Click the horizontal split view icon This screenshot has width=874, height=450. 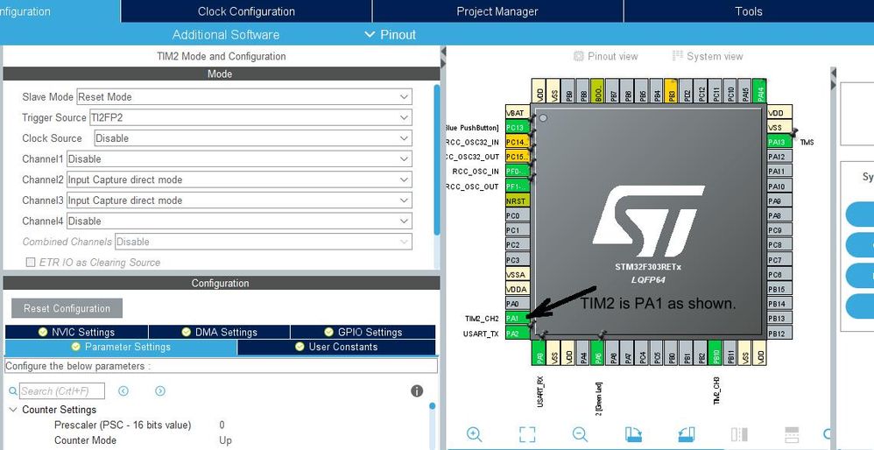[792, 434]
